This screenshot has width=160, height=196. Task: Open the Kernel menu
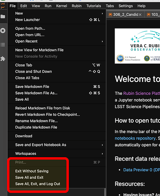click(x=61, y=6)
